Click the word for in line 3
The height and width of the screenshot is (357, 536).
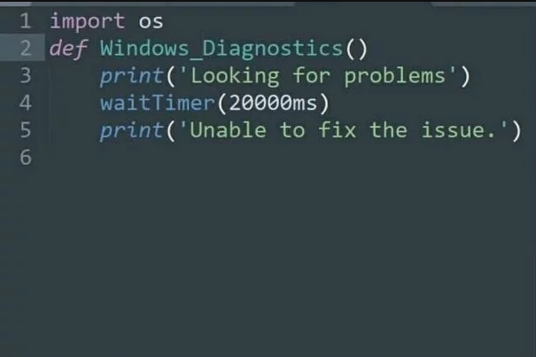(x=312, y=75)
